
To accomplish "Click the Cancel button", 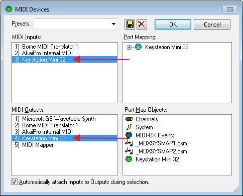I will click(x=212, y=25).
